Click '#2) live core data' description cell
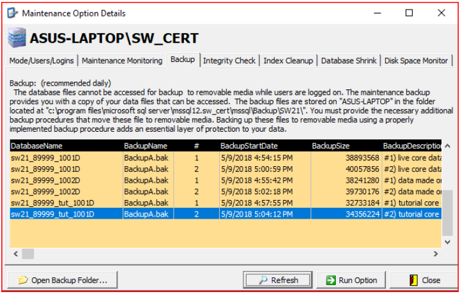 click(x=412, y=169)
